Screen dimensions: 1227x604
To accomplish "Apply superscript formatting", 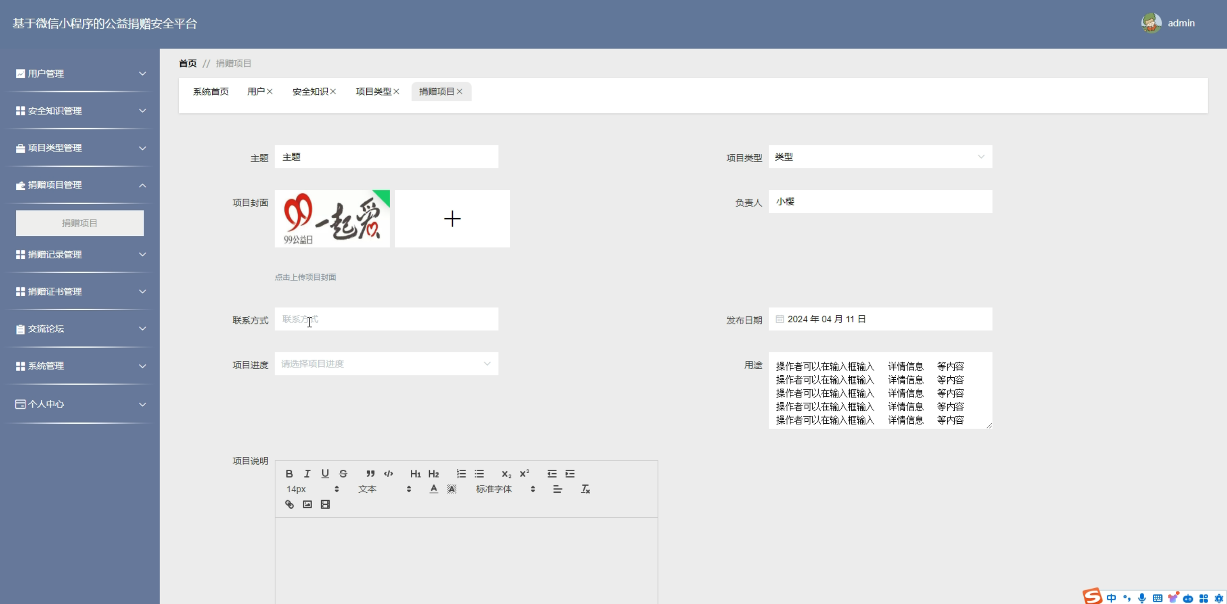I will [x=524, y=473].
